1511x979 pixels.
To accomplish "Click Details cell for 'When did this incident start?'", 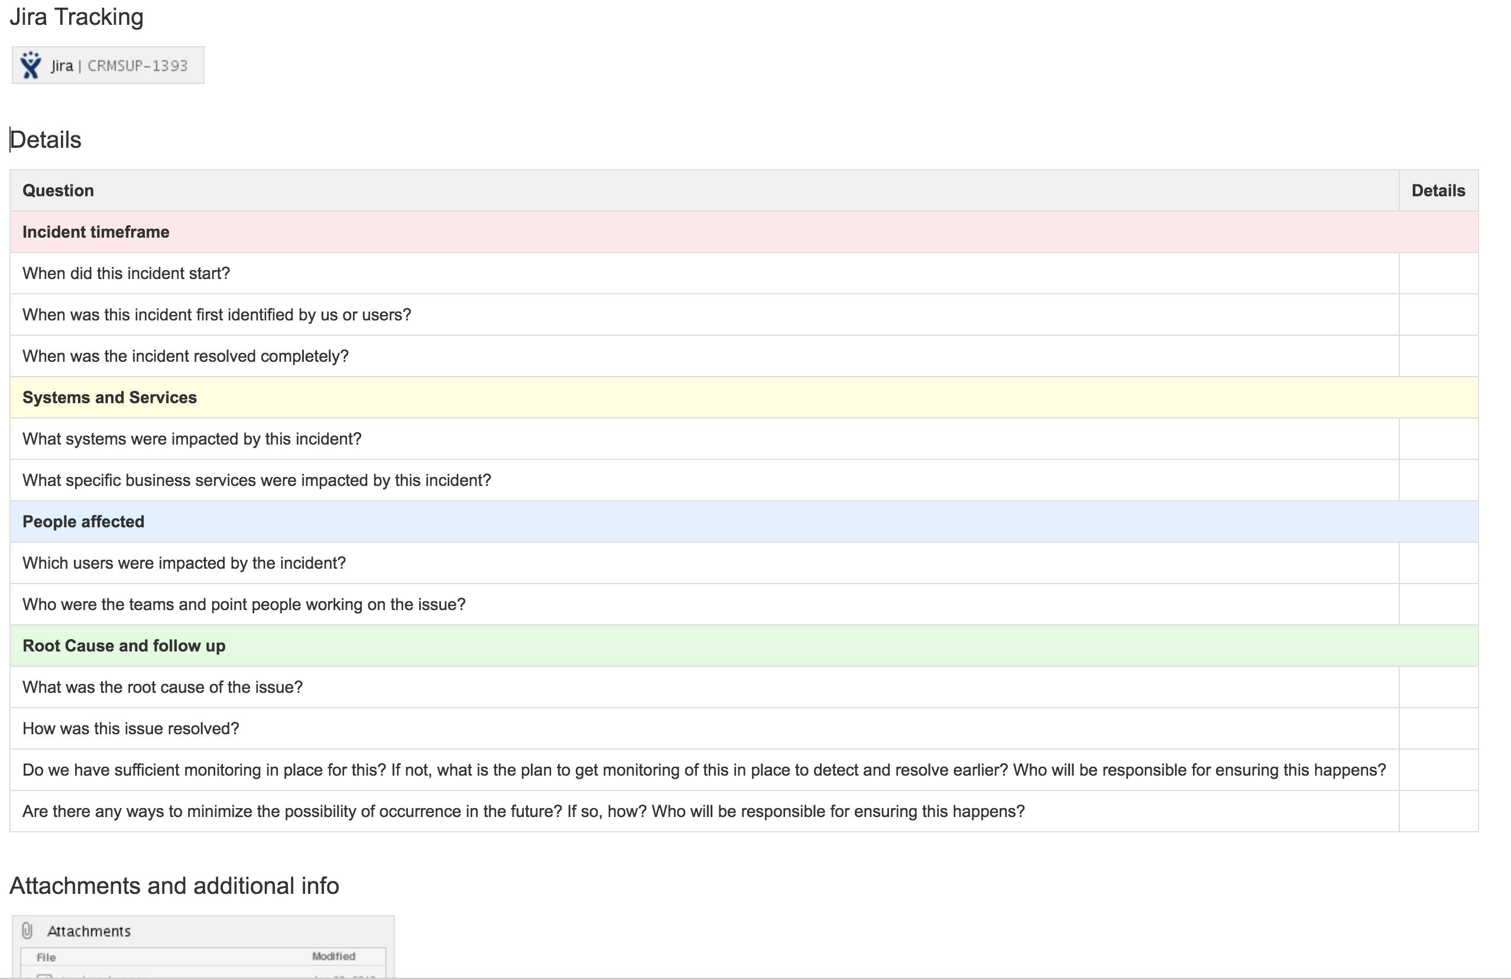I will [1438, 273].
